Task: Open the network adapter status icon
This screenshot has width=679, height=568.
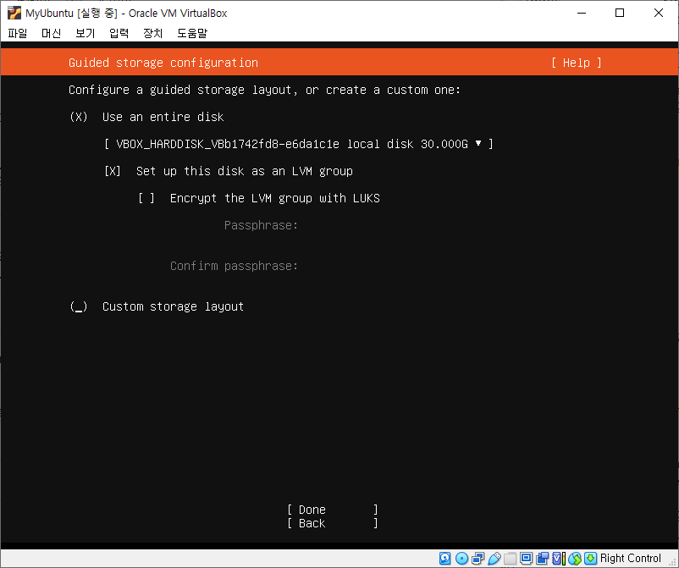Action: [x=478, y=559]
